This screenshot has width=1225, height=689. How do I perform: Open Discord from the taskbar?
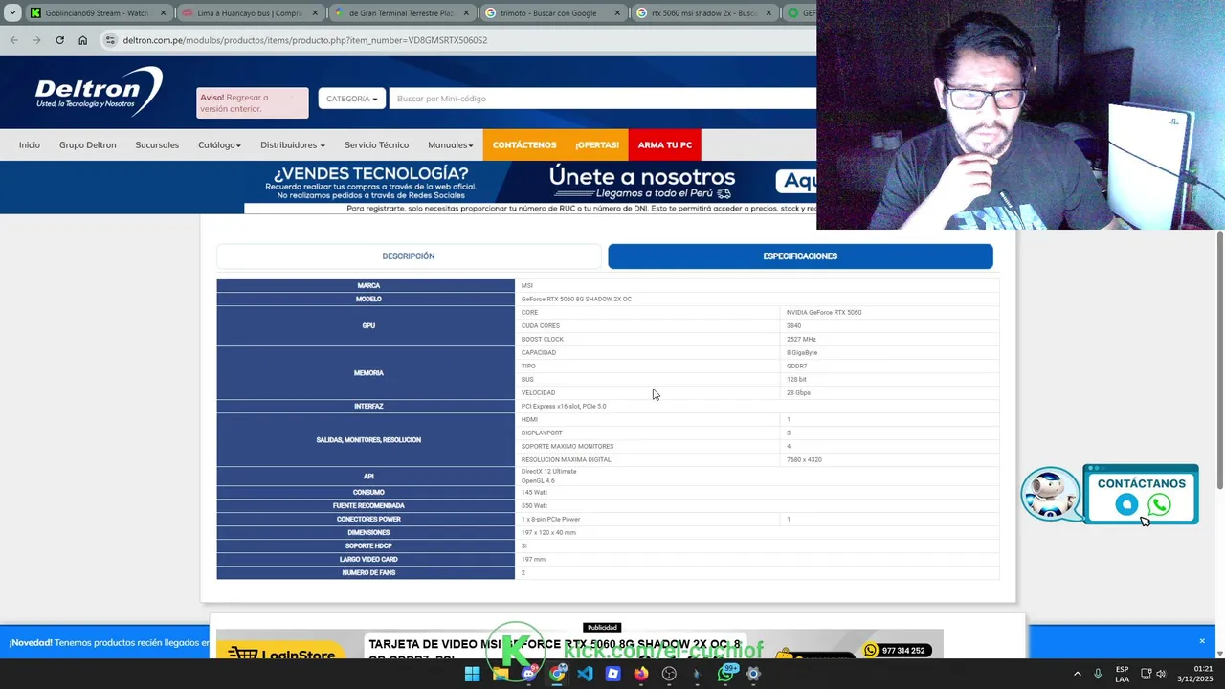coord(528,674)
